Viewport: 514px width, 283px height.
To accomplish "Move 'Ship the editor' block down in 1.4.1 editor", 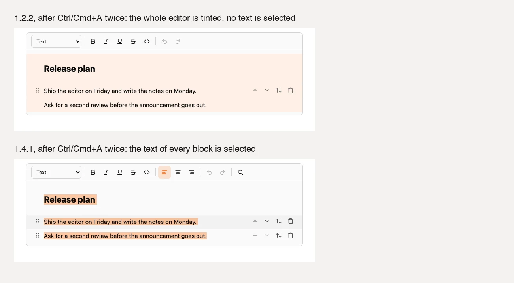I will (267, 221).
